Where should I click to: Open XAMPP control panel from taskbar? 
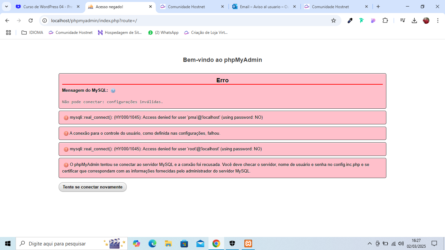click(248, 243)
